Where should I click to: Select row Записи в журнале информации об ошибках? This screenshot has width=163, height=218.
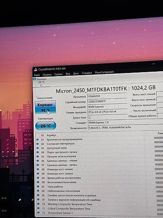click(100, 200)
